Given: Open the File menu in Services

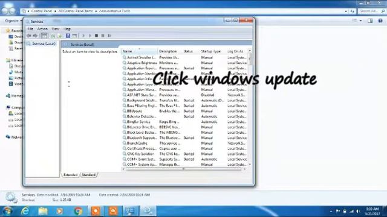Looking at the screenshot, I should [x=30, y=29].
